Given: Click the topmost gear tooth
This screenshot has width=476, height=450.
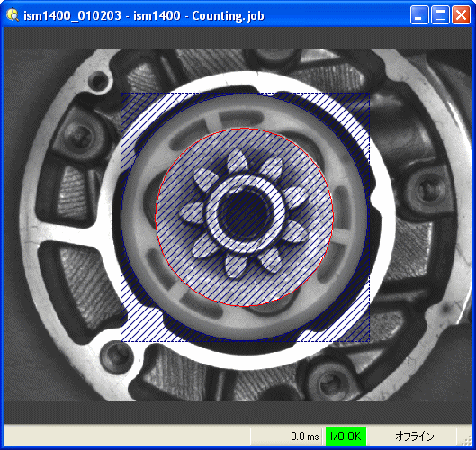Looking at the screenshot, I should (x=237, y=161).
